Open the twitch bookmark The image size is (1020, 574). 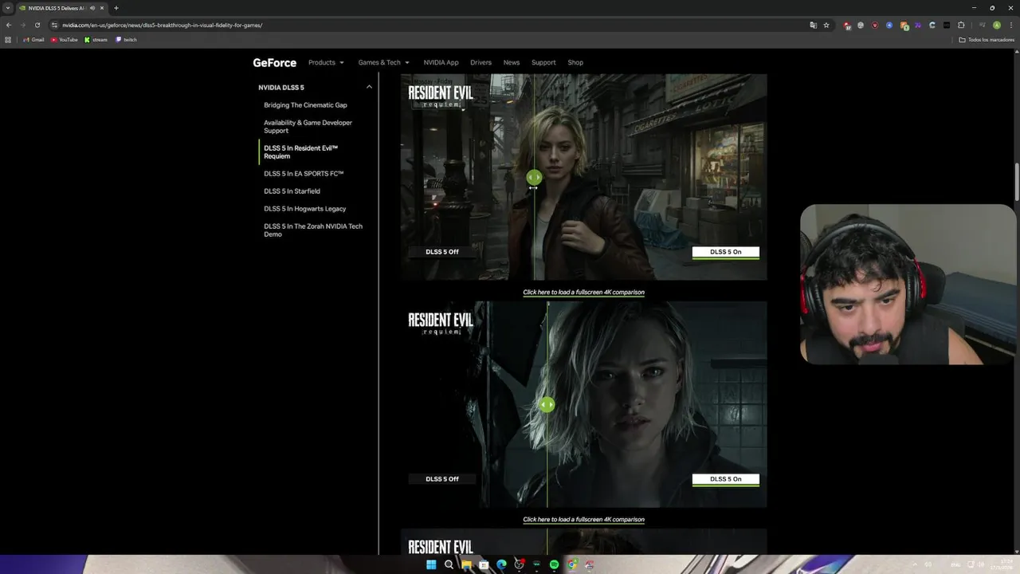tap(126, 39)
